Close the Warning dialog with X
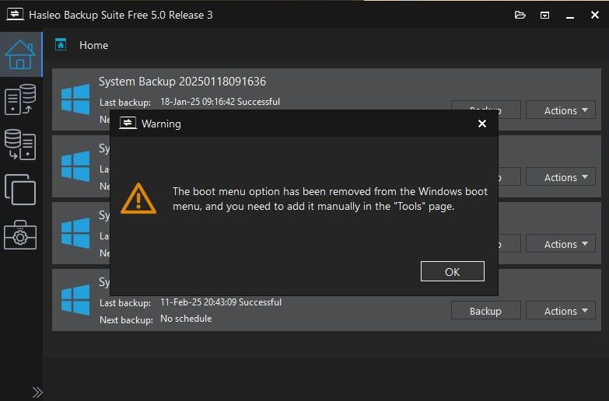 tap(482, 124)
